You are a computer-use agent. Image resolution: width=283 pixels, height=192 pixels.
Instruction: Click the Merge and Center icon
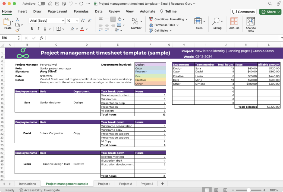pyautogui.click(x=119, y=25)
